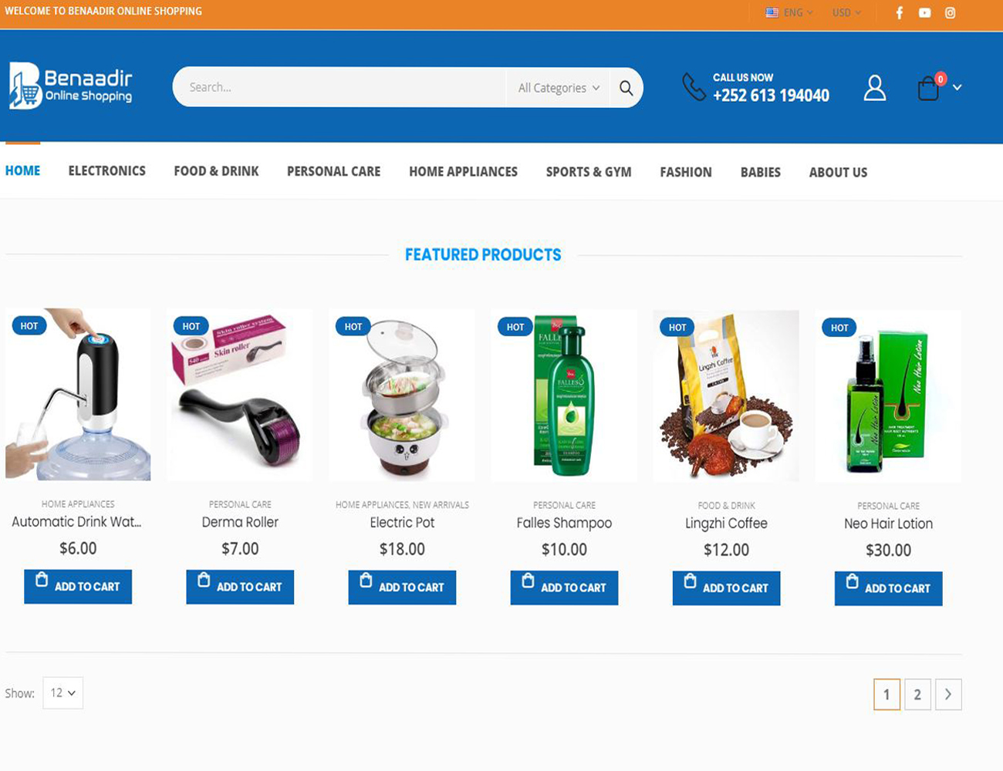Open the shopping cart bag icon
1003x771 pixels.
click(929, 89)
